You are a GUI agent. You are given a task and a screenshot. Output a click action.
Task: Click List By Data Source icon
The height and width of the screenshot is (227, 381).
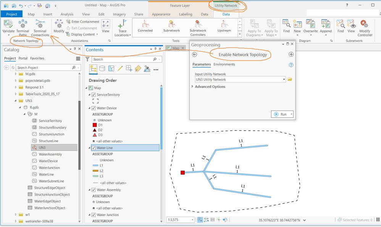point(102,69)
